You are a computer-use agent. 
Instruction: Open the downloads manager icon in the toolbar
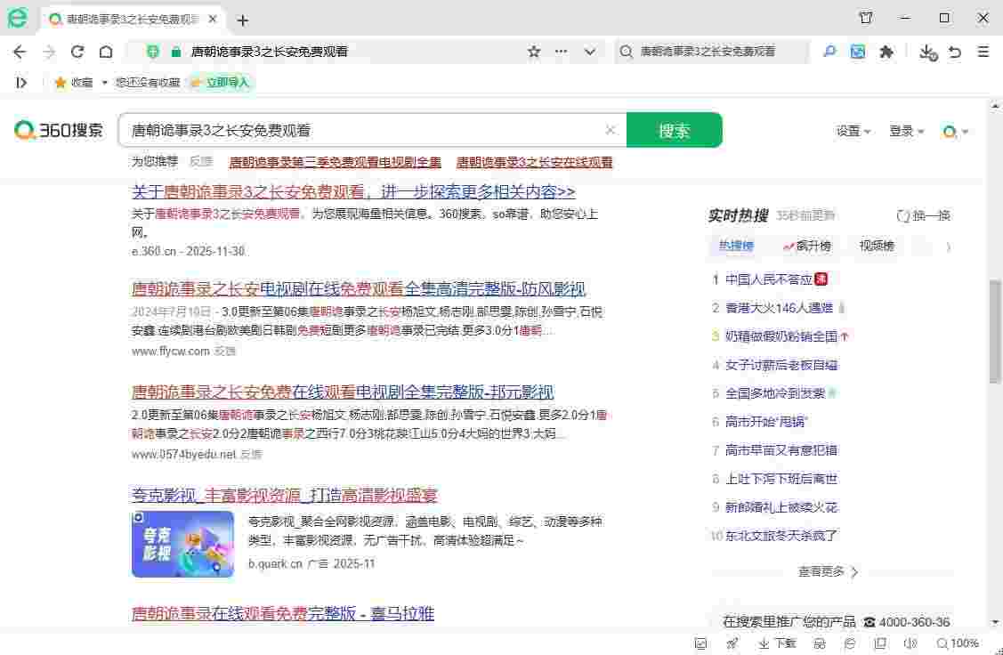pos(927,53)
